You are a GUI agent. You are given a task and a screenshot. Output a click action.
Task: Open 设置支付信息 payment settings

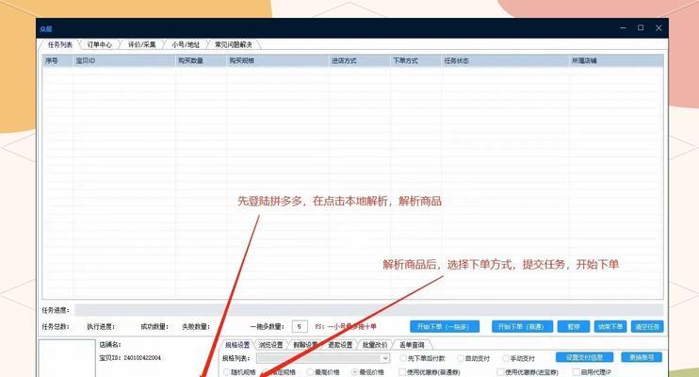pyautogui.click(x=584, y=357)
